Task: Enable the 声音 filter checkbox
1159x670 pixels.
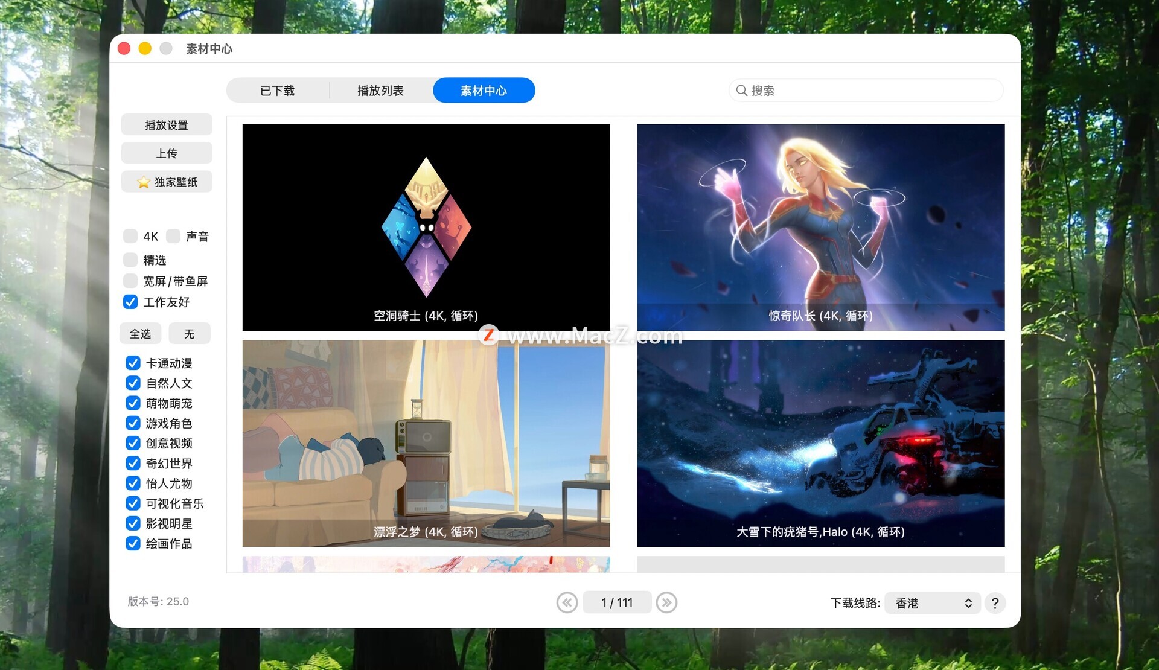Action: tap(173, 236)
